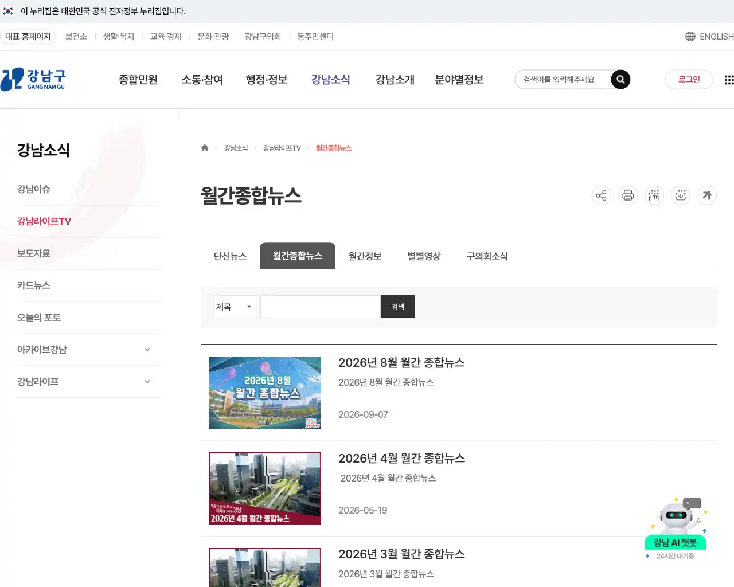Open the 2026년 8월 월간 종합뉴스 title
This screenshot has width=734, height=587.
(401, 363)
